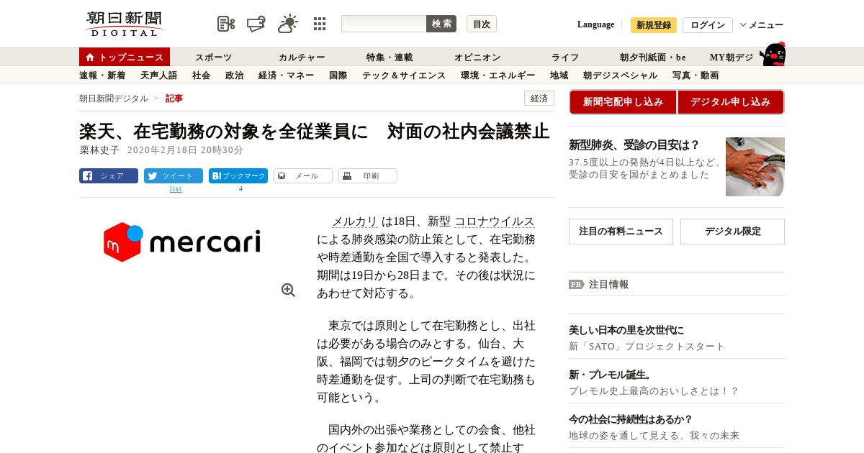Open 注目の有料ニュース button
The height and width of the screenshot is (453, 864).
pos(621,232)
